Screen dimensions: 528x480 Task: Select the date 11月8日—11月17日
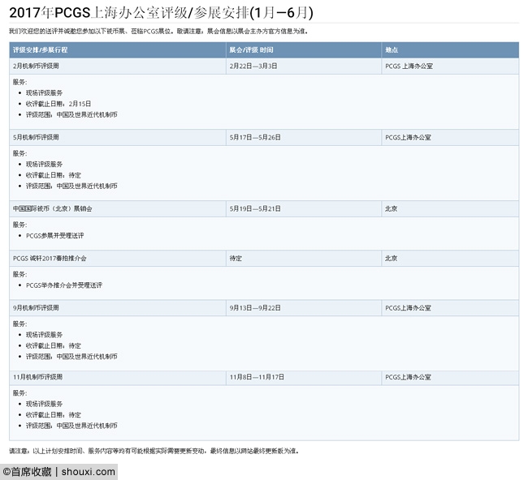pyautogui.click(x=257, y=377)
